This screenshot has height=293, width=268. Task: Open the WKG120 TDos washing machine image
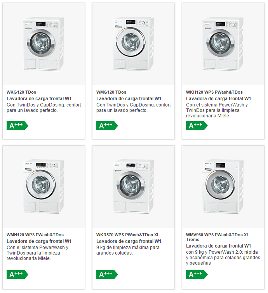(x=44, y=44)
